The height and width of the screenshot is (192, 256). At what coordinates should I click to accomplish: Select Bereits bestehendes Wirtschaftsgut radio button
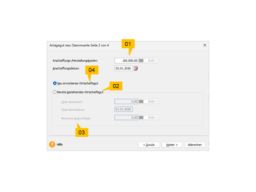click(55, 92)
